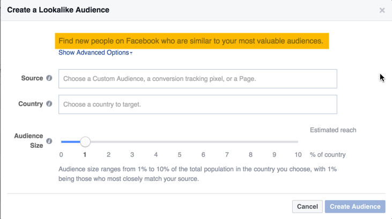The height and width of the screenshot is (219, 392).
Task: Click slider track at mark 10
Action: pos(298,142)
